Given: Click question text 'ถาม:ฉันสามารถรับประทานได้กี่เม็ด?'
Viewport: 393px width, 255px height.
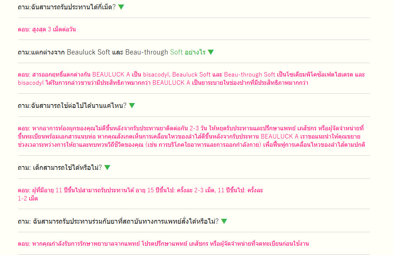Looking at the screenshot, I should click(67, 7).
